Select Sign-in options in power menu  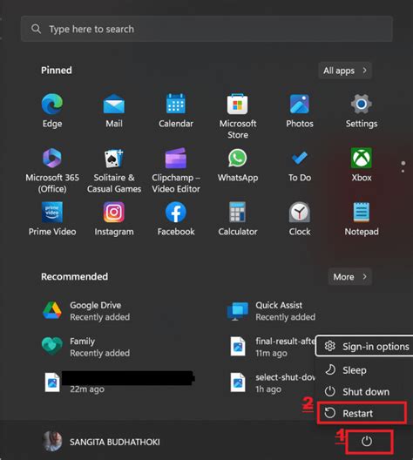364,346
